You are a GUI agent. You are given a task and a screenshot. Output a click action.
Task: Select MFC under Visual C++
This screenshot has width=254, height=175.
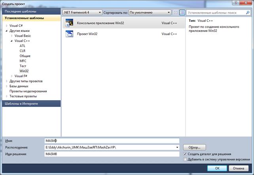tap(23, 61)
